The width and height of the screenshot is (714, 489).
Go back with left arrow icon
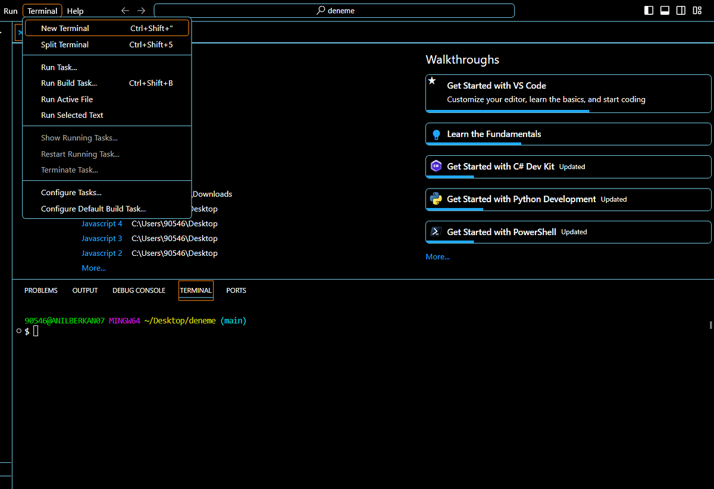point(124,11)
